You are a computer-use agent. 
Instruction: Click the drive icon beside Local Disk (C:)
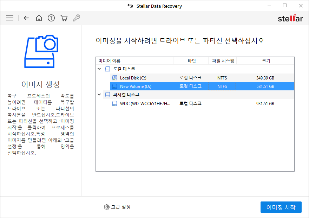click(114, 78)
